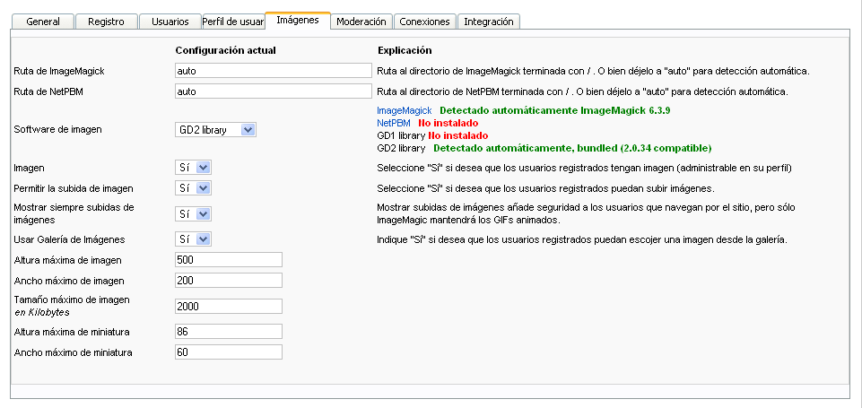Click the 'GD1 library' text in the explanation column

(401, 135)
